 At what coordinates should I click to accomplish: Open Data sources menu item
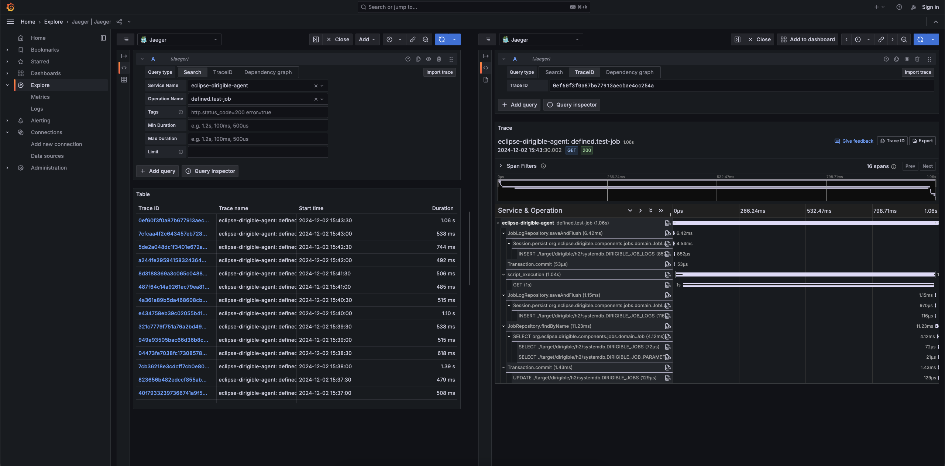click(47, 156)
